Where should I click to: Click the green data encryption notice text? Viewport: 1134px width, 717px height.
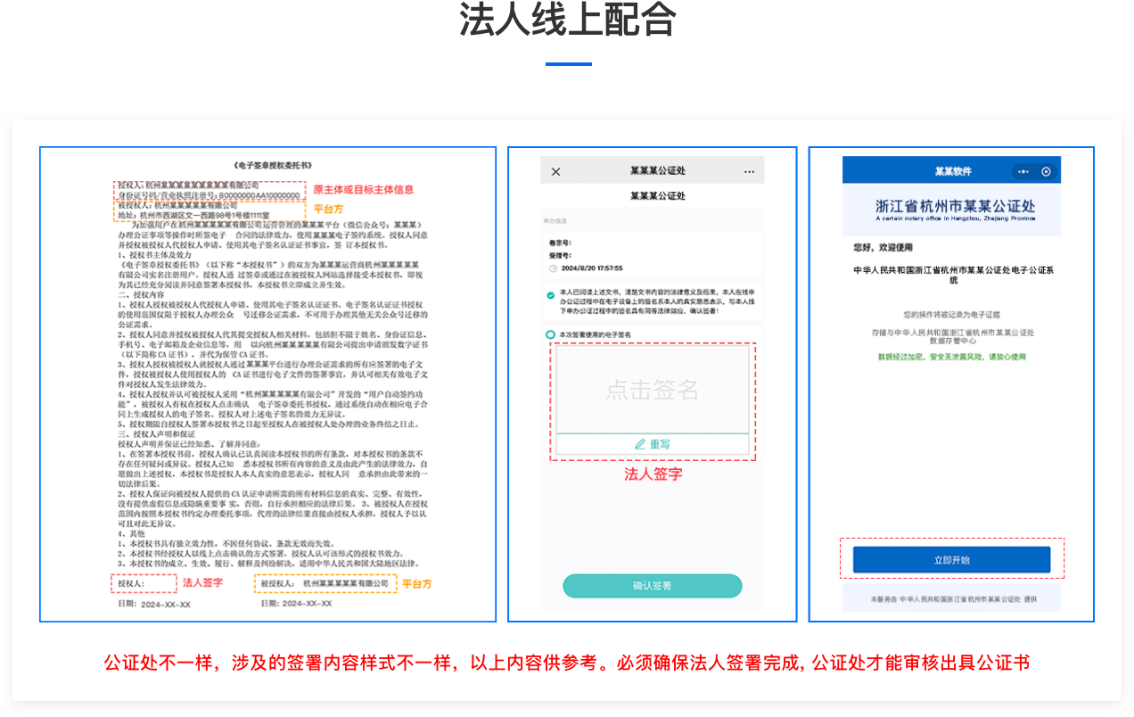951,357
